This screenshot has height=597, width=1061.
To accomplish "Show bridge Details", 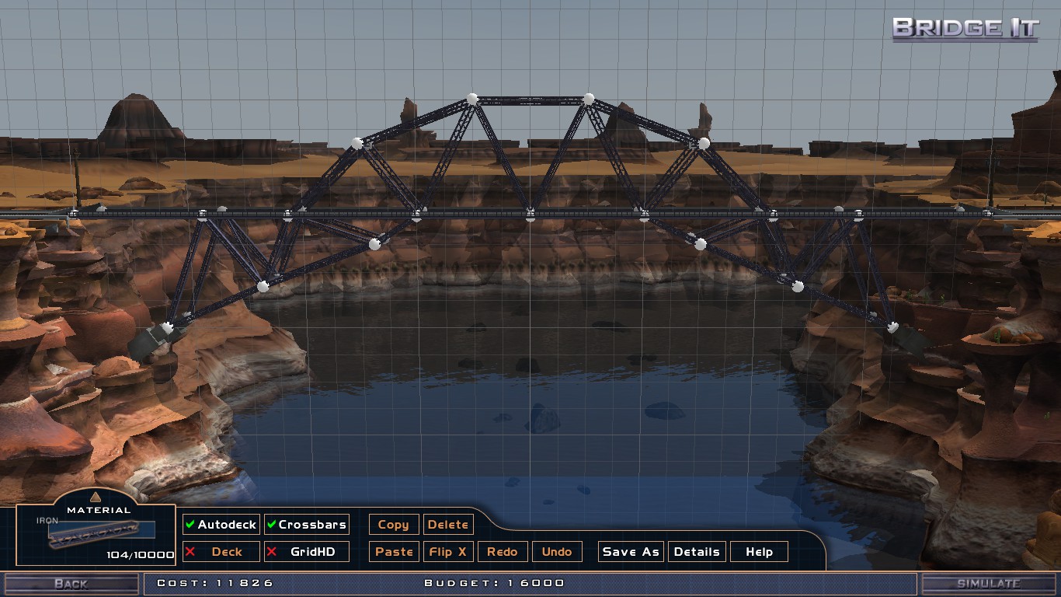I will tap(697, 552).
